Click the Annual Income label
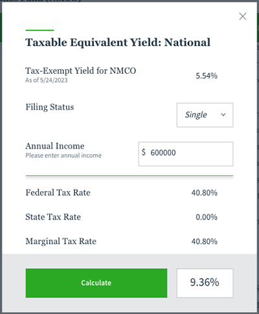Screen dimensions: 259x314 pos(55,146)
